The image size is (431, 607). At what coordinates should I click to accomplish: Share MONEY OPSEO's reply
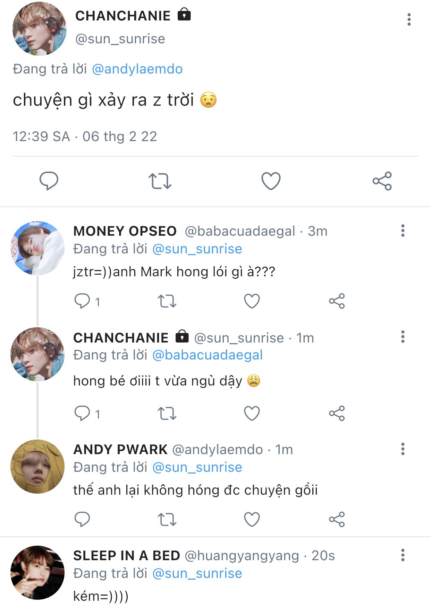[337, 301]
